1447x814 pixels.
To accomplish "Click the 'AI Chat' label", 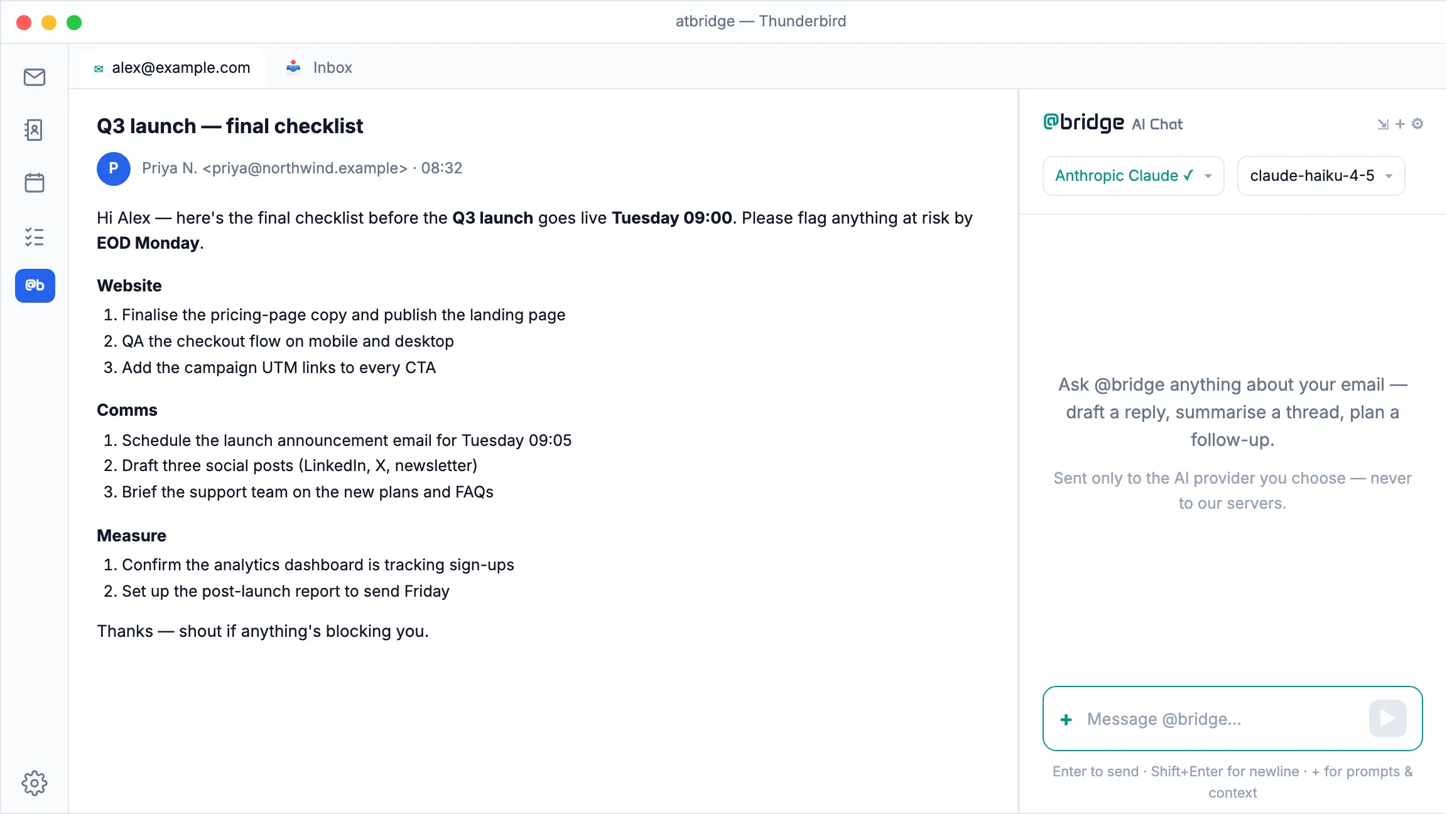I will point(1157,124).
